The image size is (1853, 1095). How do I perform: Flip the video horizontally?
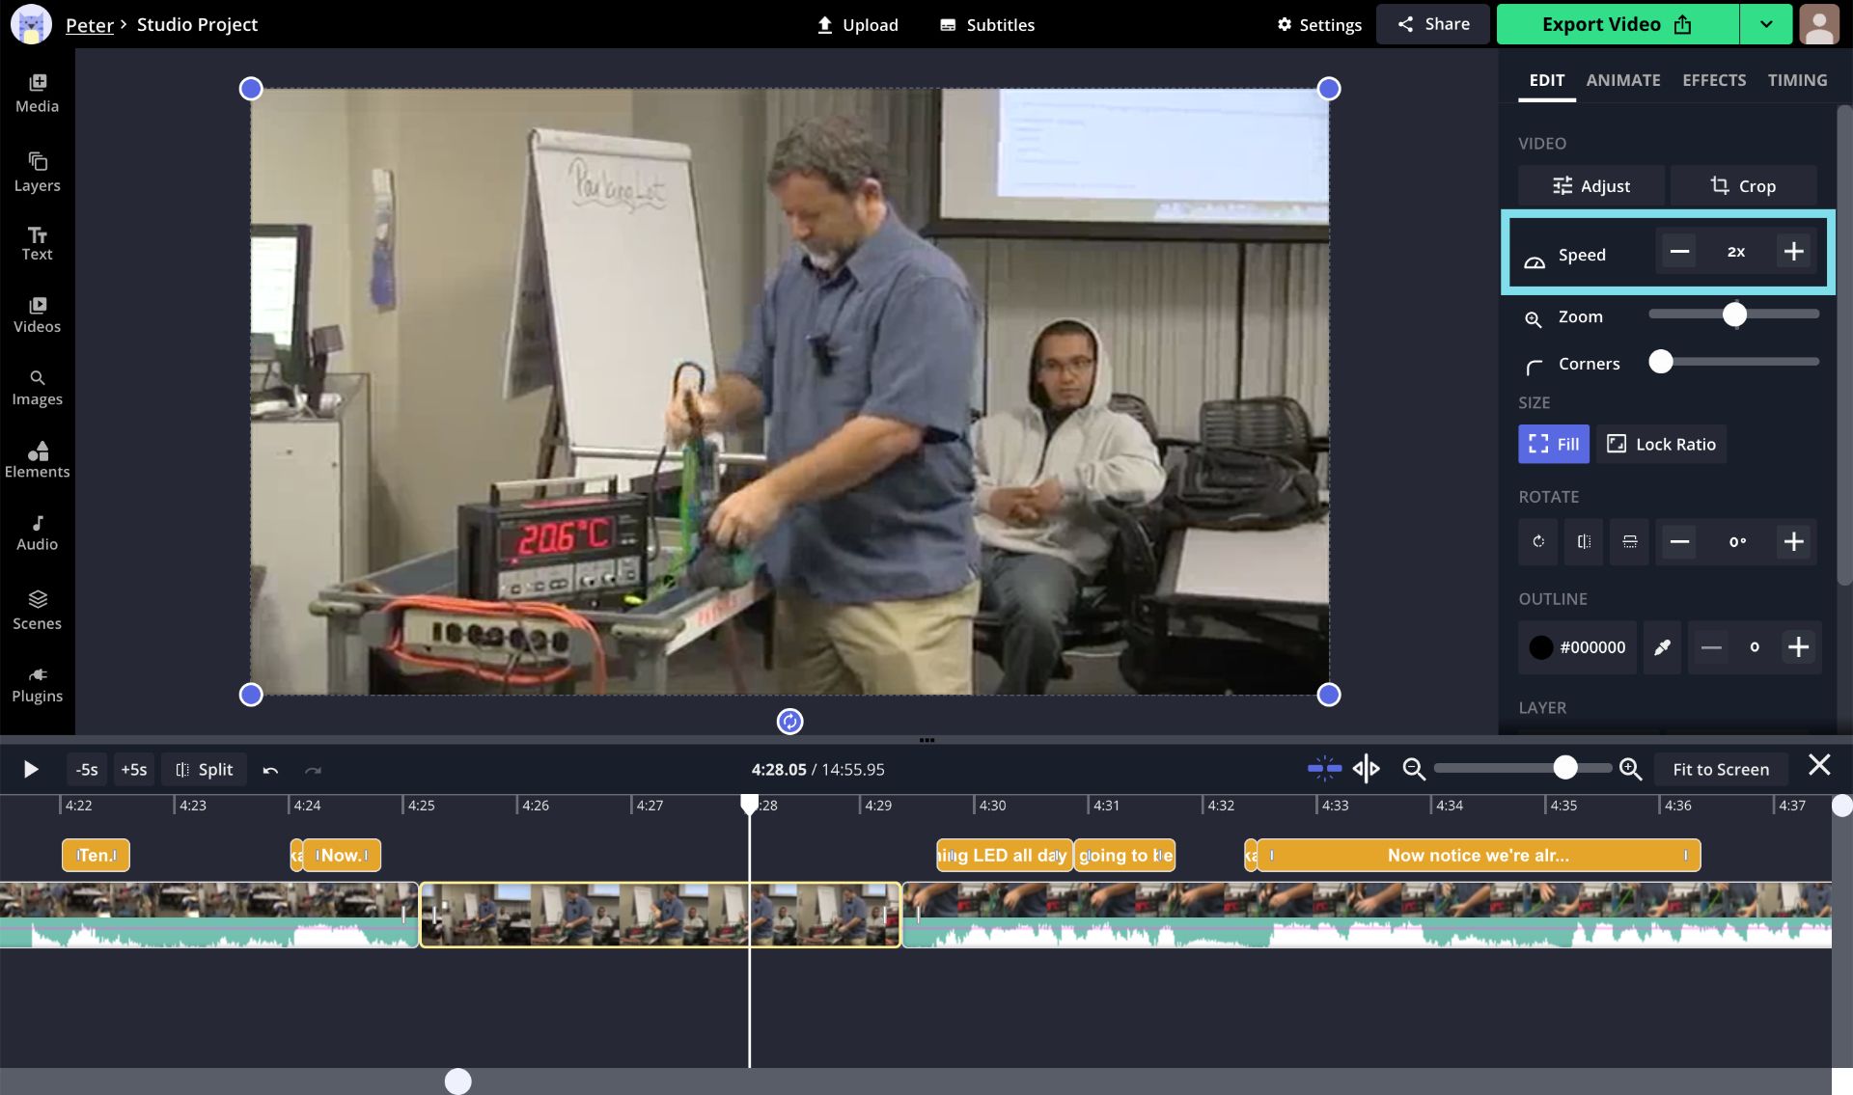point(1584,542)
